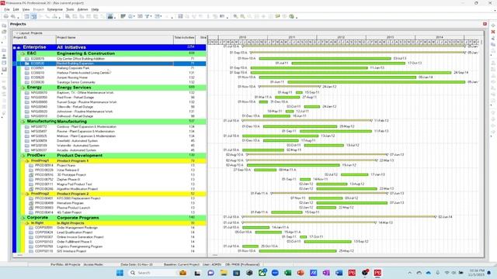Click the Print icon in toolbar
Screen dimensions: 497x279
(6, 16)
